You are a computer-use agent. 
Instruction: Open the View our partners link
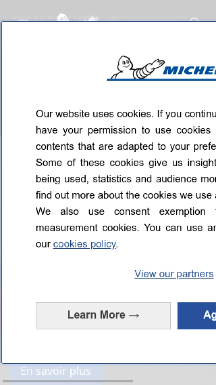coord(174,274)
